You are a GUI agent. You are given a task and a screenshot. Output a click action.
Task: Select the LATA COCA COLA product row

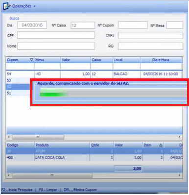pyautogui.click(x=94, y=158)
